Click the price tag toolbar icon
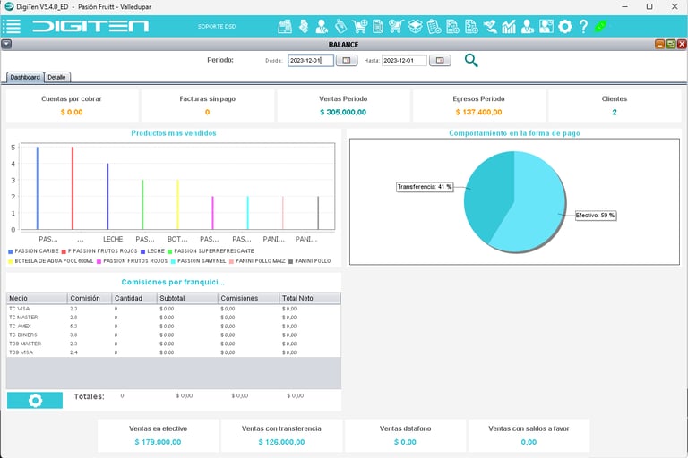Screen dimensions: 688x458 [340, 26]
